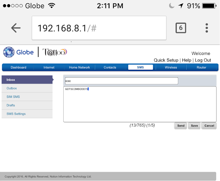Click the recipient field containing 8080
Image resolution: width=220 pixels, height=181 pixels.
(121, 81)
